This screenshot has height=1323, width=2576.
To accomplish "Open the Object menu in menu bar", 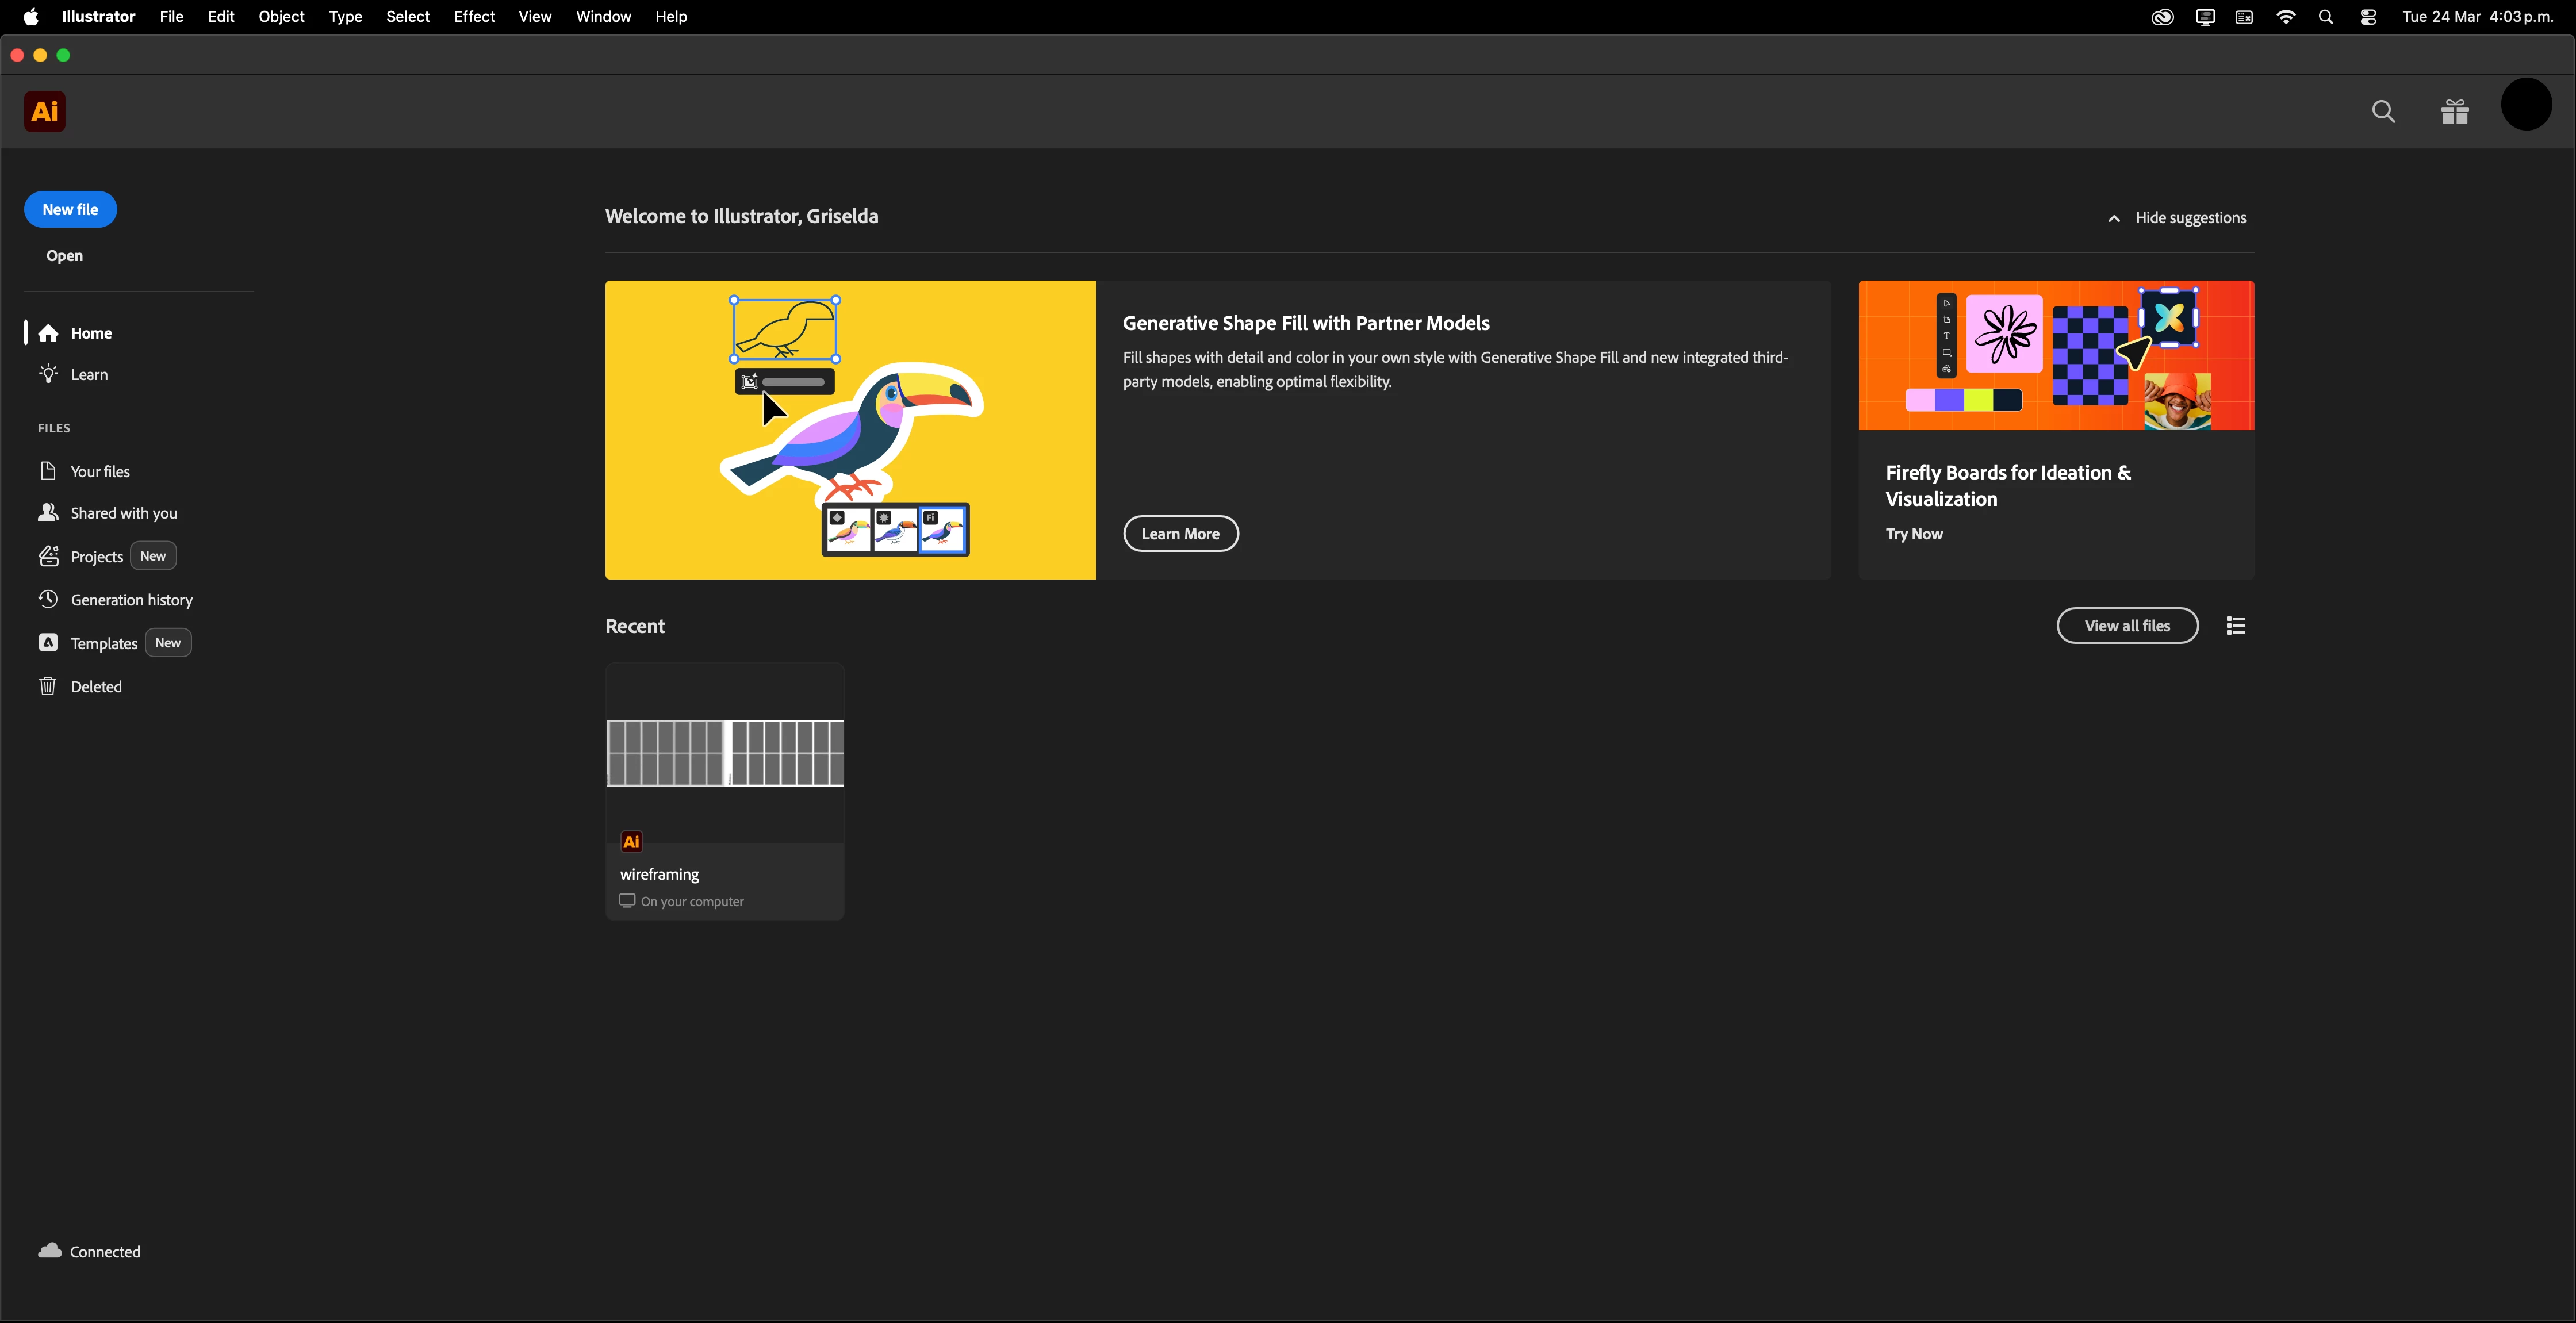I will click(x=281, y=17).
